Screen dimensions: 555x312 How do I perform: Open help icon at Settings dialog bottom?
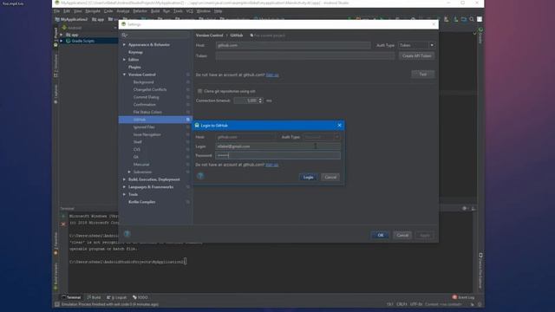[127, 234]
